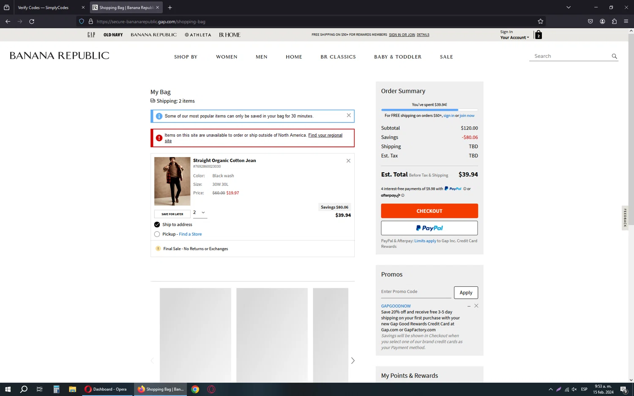Launch Chrome from taskbar
The width and height of the screenshot is (634, 396).
coord(195,389)
